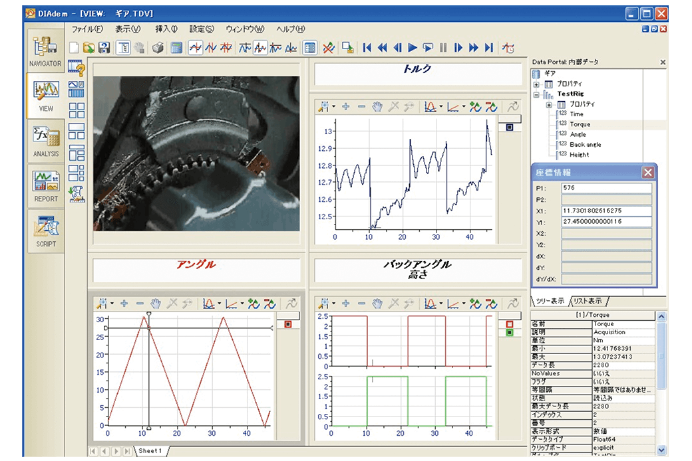Click the print icon in toolbar
The width and height of the screenshot is (692, 461).
[158, 48]
